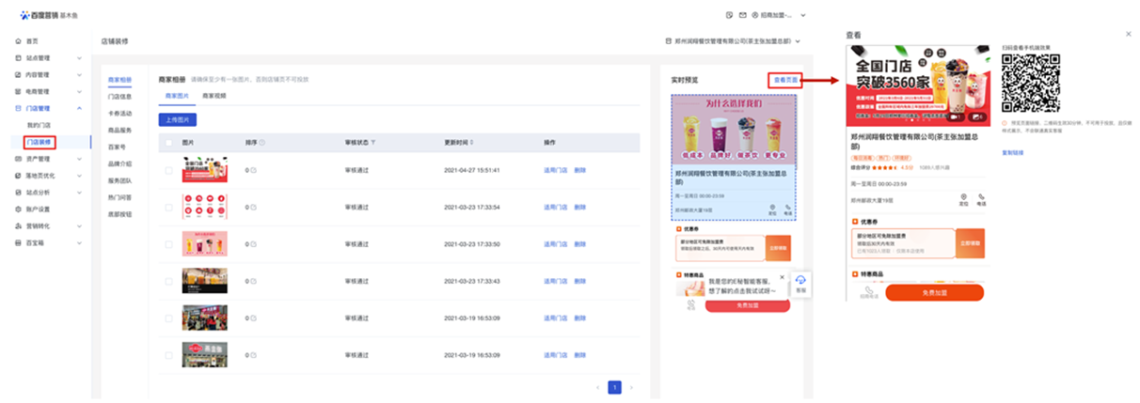Check the first image row checkbox

pyautogui.click(x=168, y=170)
